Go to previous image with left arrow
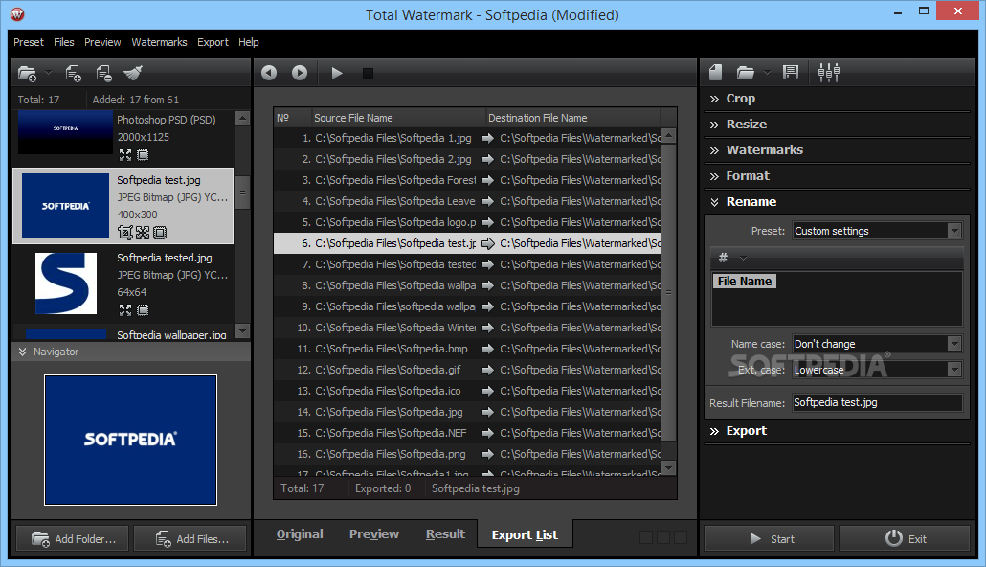This screenshot has width=986, height=567. [269, 73]
